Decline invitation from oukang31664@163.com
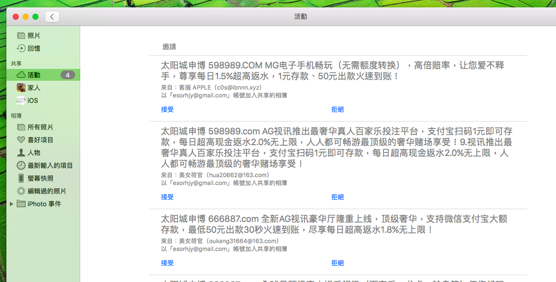This screenshot has height=282, width=556. point(338,263)
